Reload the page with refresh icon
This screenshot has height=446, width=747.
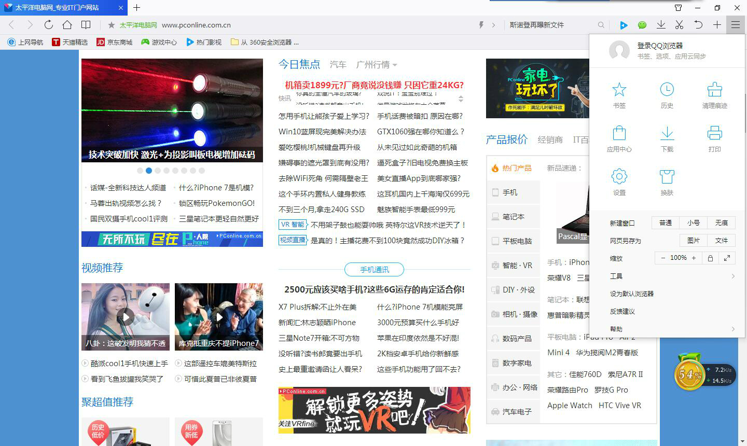[48, 25]
